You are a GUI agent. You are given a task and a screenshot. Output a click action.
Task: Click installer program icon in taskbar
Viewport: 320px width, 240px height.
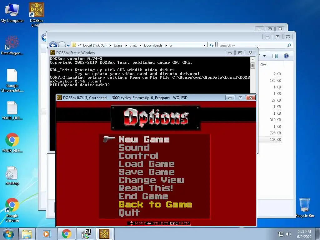86,234
